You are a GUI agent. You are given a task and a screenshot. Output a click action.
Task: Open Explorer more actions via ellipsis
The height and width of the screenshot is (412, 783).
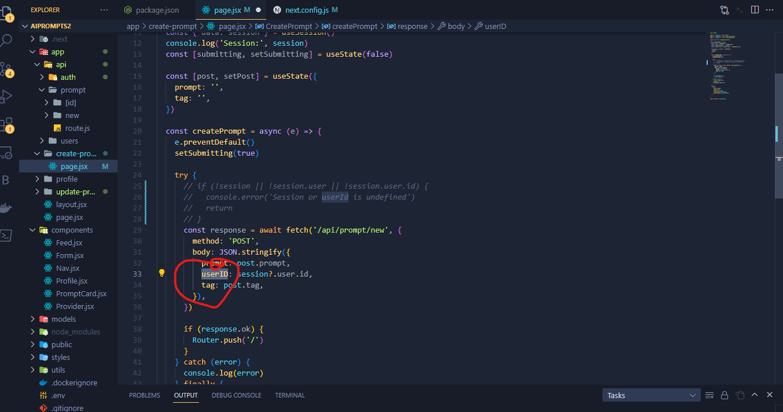click(103, 9)
